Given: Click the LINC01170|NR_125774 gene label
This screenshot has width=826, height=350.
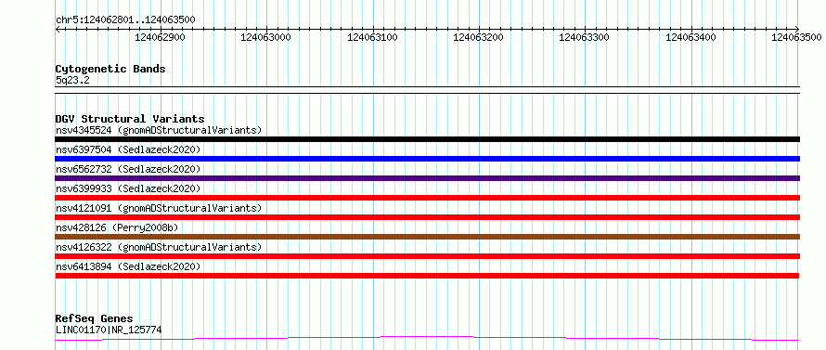Looking at the screenshot, I should click(x=109, y=330).
